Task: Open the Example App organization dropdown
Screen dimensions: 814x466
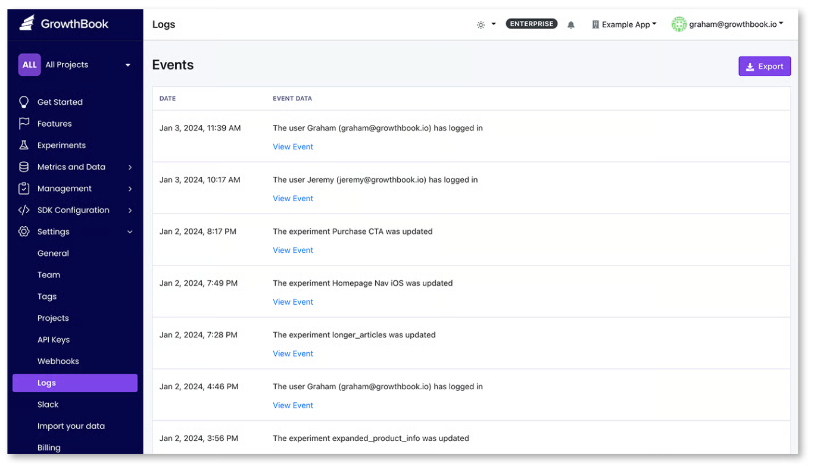Action: tap(624, 24)
